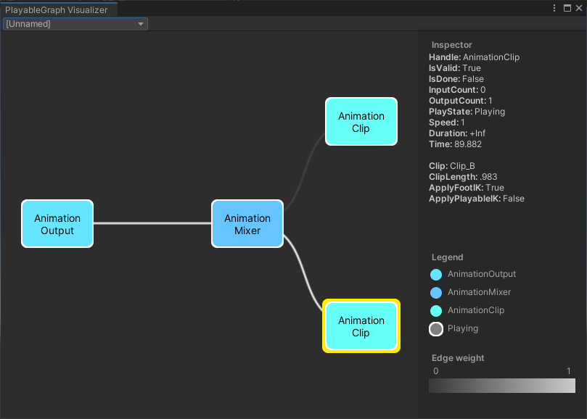Select the Animation Mixer node
Viewport: 587px width, 419px height.
[247, 223]
